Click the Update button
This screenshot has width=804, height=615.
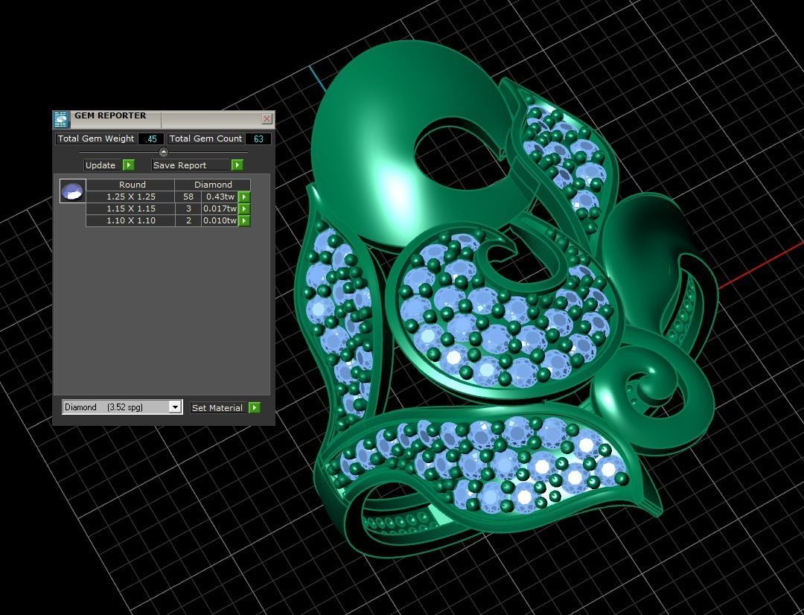pos(103,165)
